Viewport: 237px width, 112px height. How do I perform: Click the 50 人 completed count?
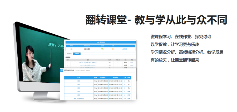point(103,49)
